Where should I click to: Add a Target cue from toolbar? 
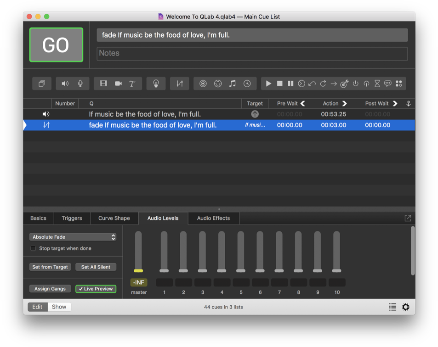tap(344, 84)
